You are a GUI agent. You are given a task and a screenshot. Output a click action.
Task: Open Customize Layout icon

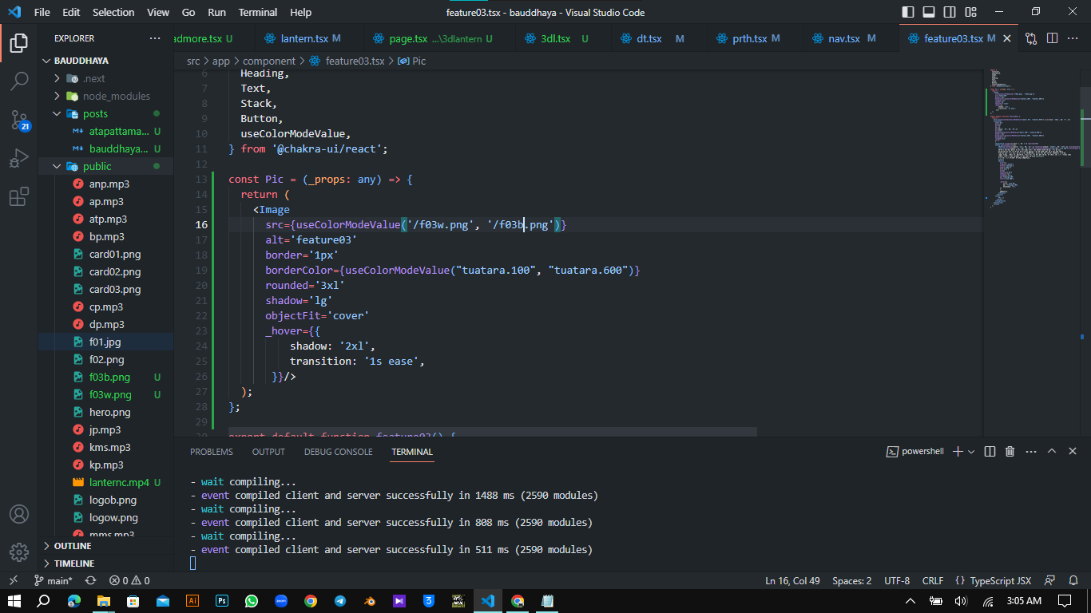point(970,12)
